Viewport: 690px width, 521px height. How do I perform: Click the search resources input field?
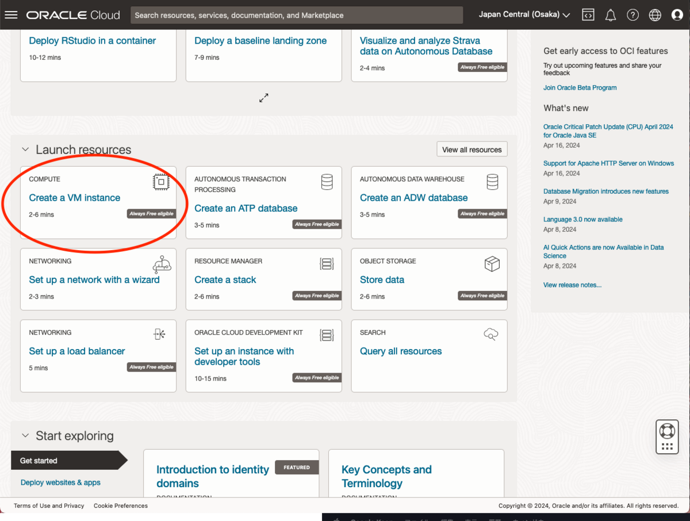[297, 15]
